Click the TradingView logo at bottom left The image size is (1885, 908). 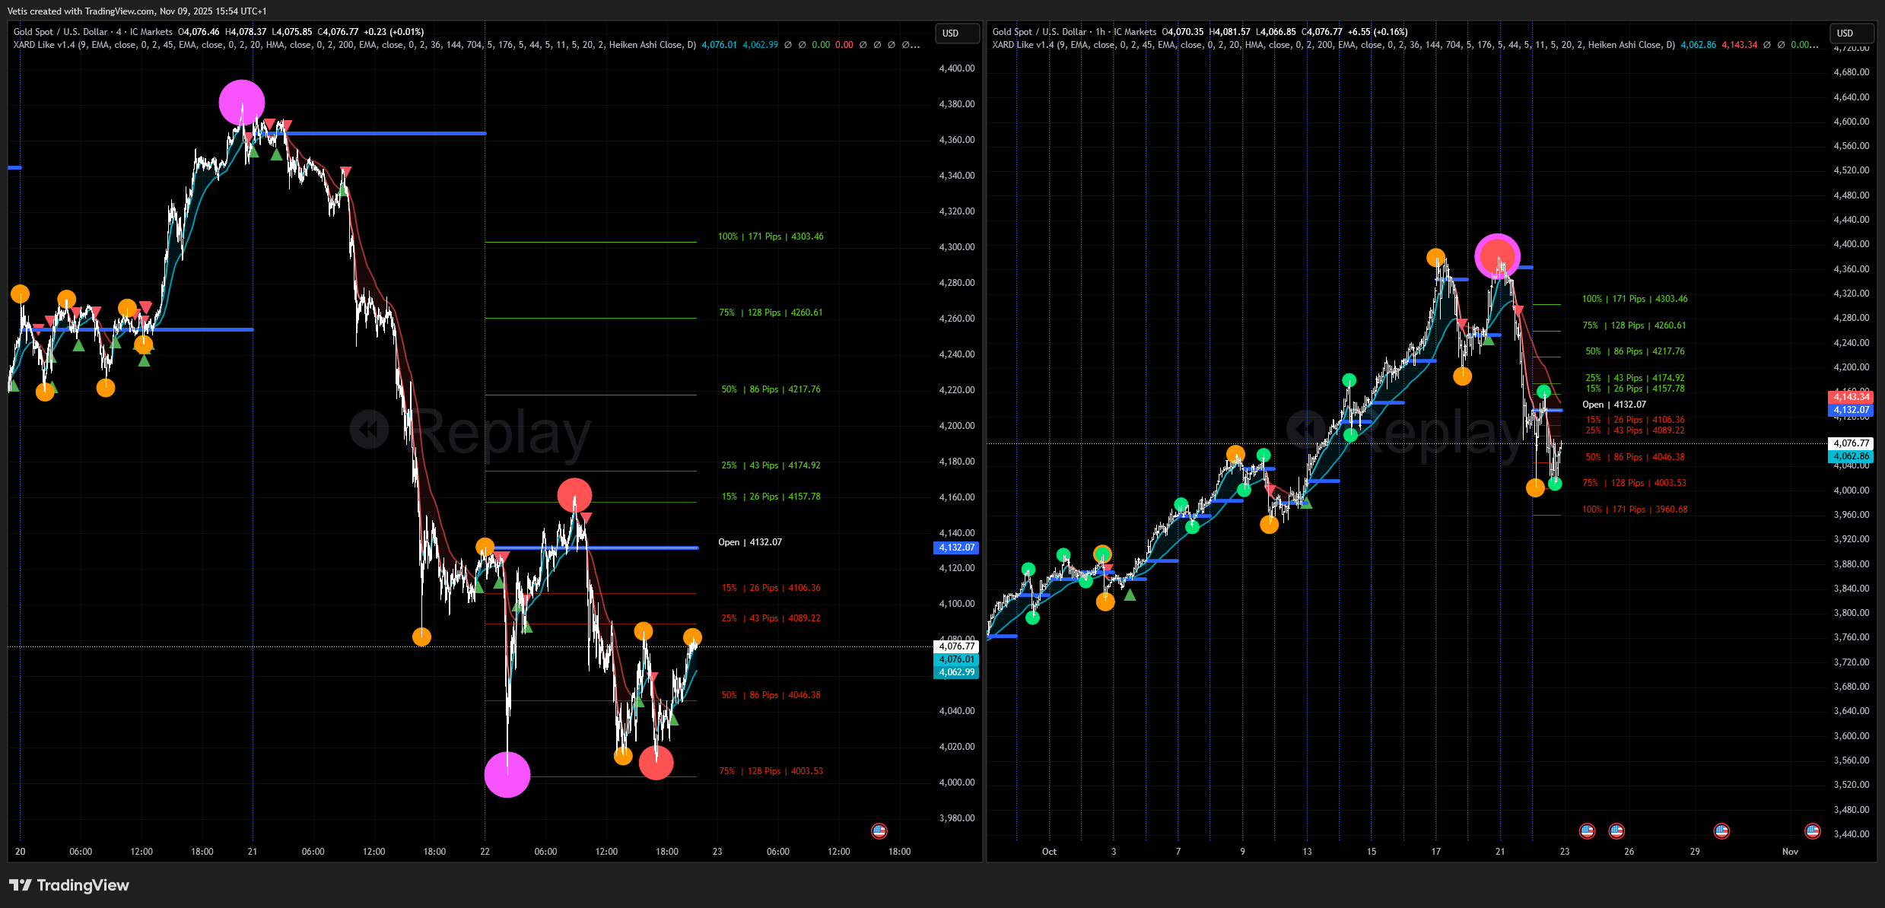coord(68,885)
